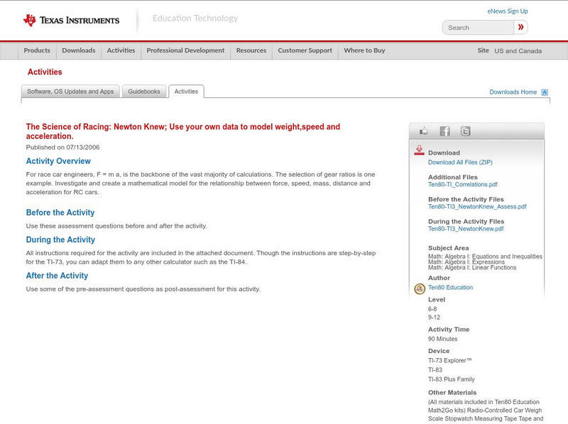Click Download All Files (ZIP)

(x=460, y=162)
